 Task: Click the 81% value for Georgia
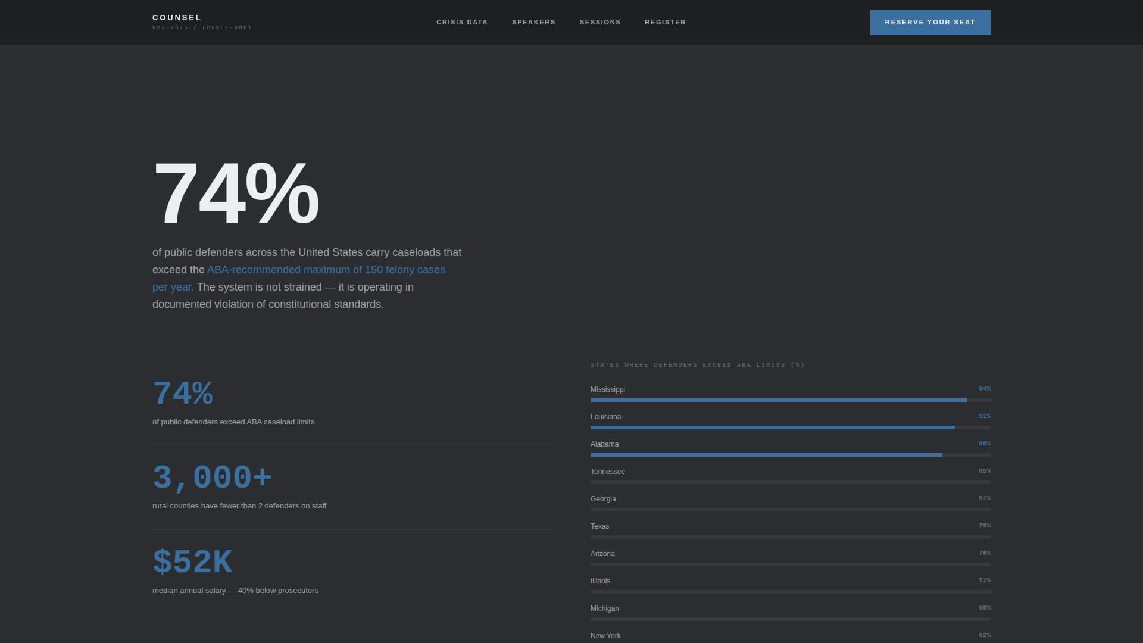[985, 498]
